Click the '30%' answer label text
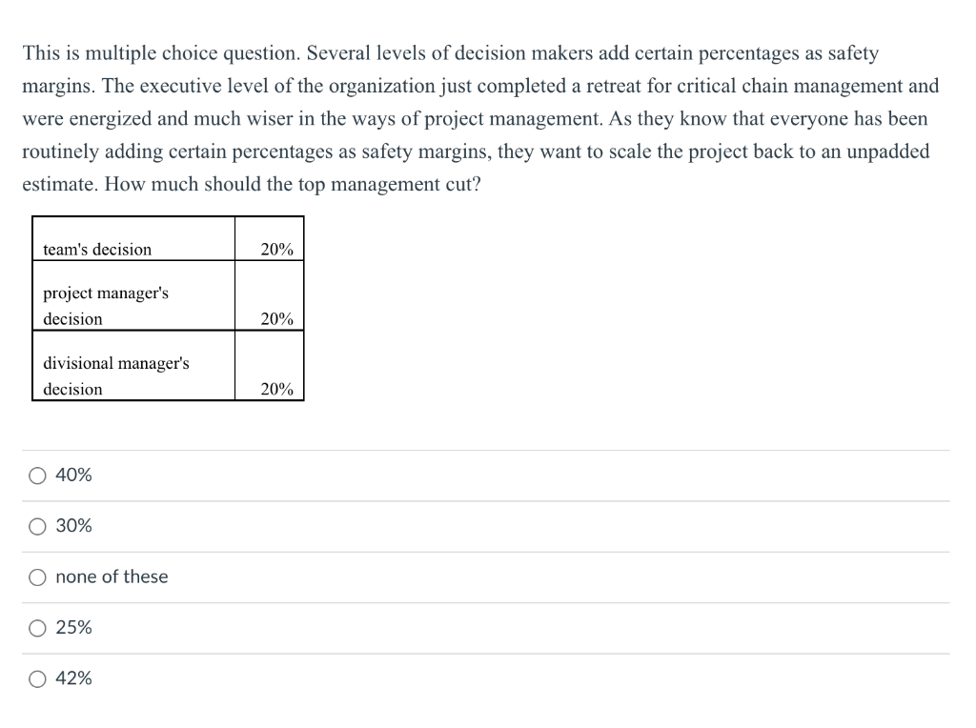The width and height of the screenshot is (976, 728). pyautogui.click(x=74, y=526)
